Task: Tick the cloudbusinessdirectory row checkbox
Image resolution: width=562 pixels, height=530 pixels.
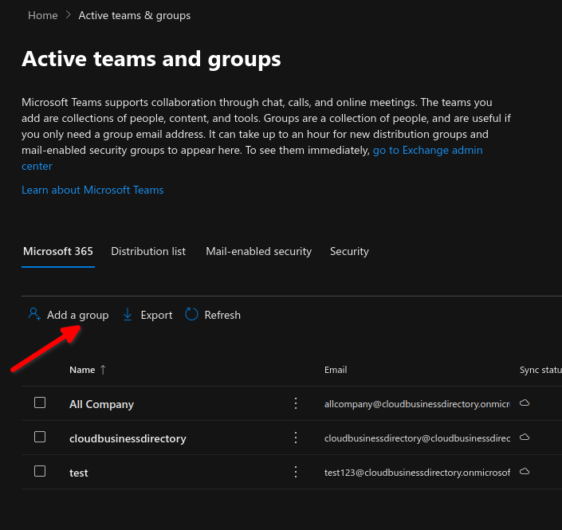Action: (x=40, y=437)
